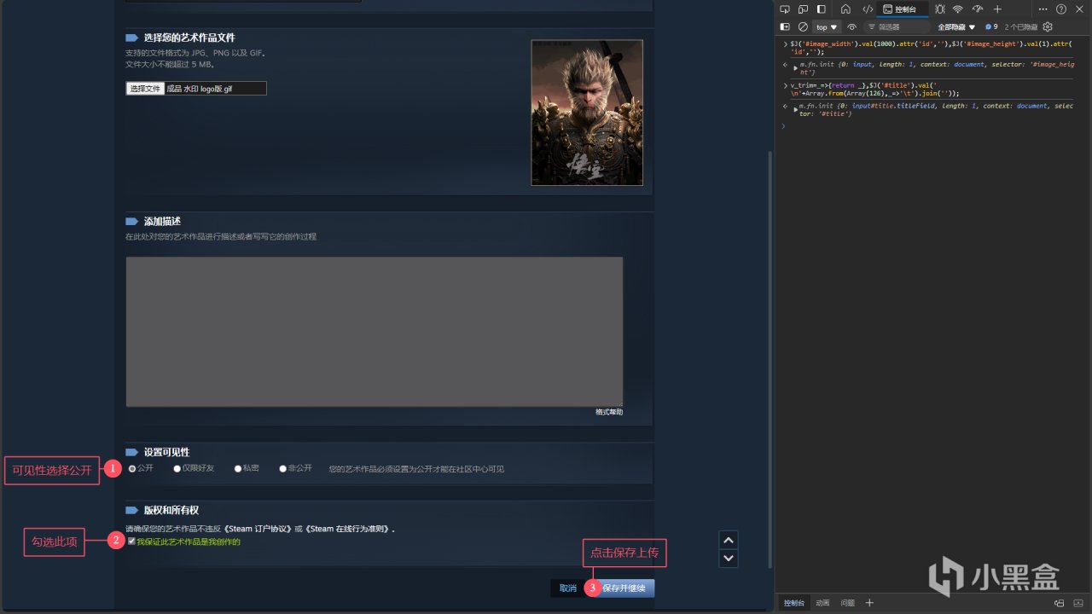
Task: Open the 问题 tab in the bottom drawer
Action: pyautogui.click(x=848, y=603)
